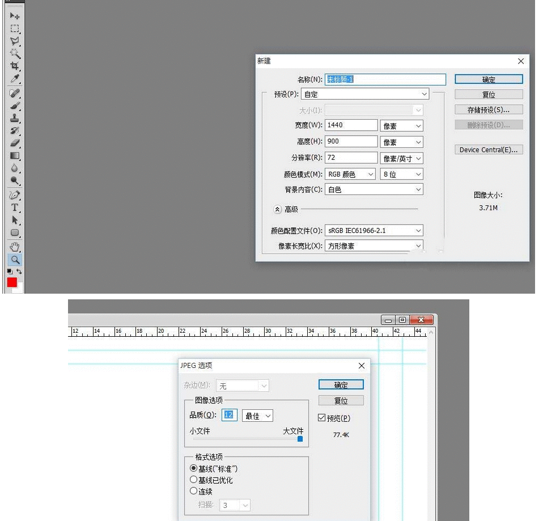Viewport: 560px width, 521px height.
Task: Select the Polygonal Lasso tool
Action: (x=14, y=39)
